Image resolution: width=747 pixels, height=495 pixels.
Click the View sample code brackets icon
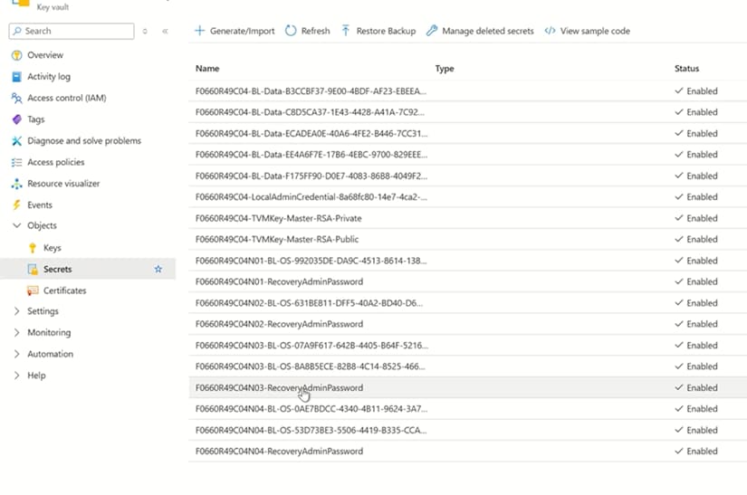[550, 31]
